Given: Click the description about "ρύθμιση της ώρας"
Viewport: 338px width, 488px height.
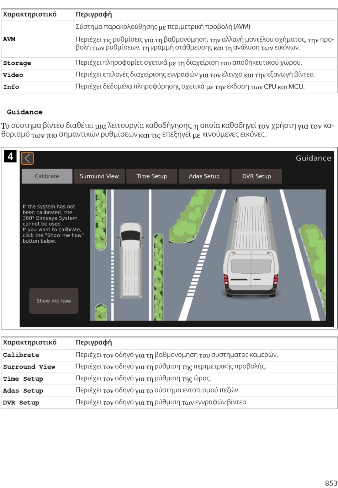Looking at the screenshot, I should 143,379.
